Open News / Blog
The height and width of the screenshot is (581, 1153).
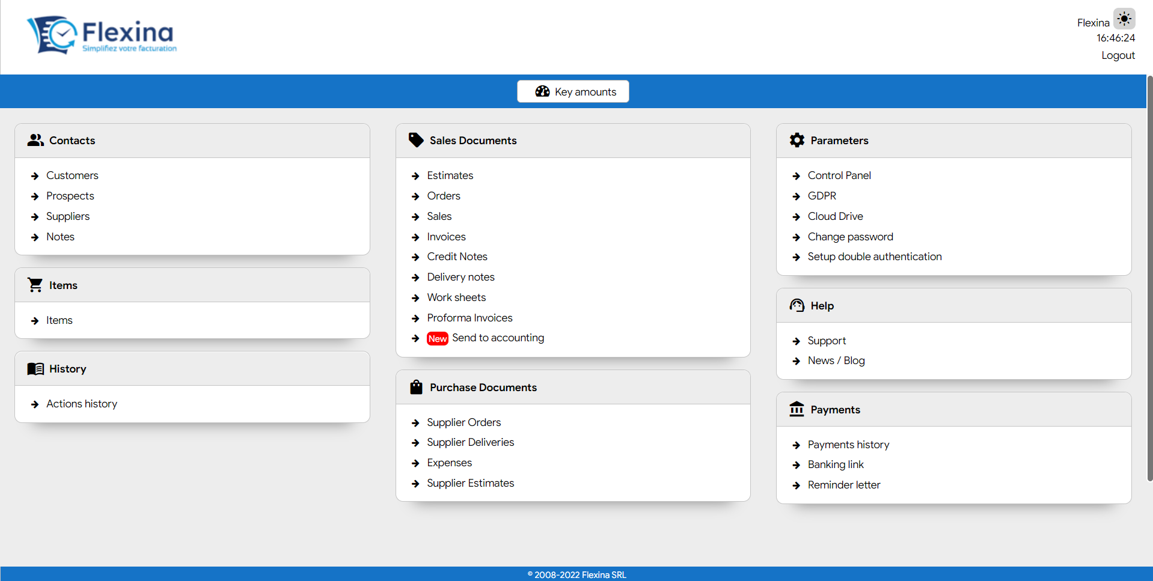coord(836,360)
